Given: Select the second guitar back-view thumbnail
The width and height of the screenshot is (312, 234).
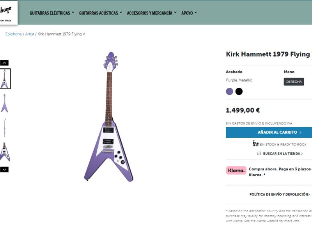Looking at the screenshot, I should [5, 103].
